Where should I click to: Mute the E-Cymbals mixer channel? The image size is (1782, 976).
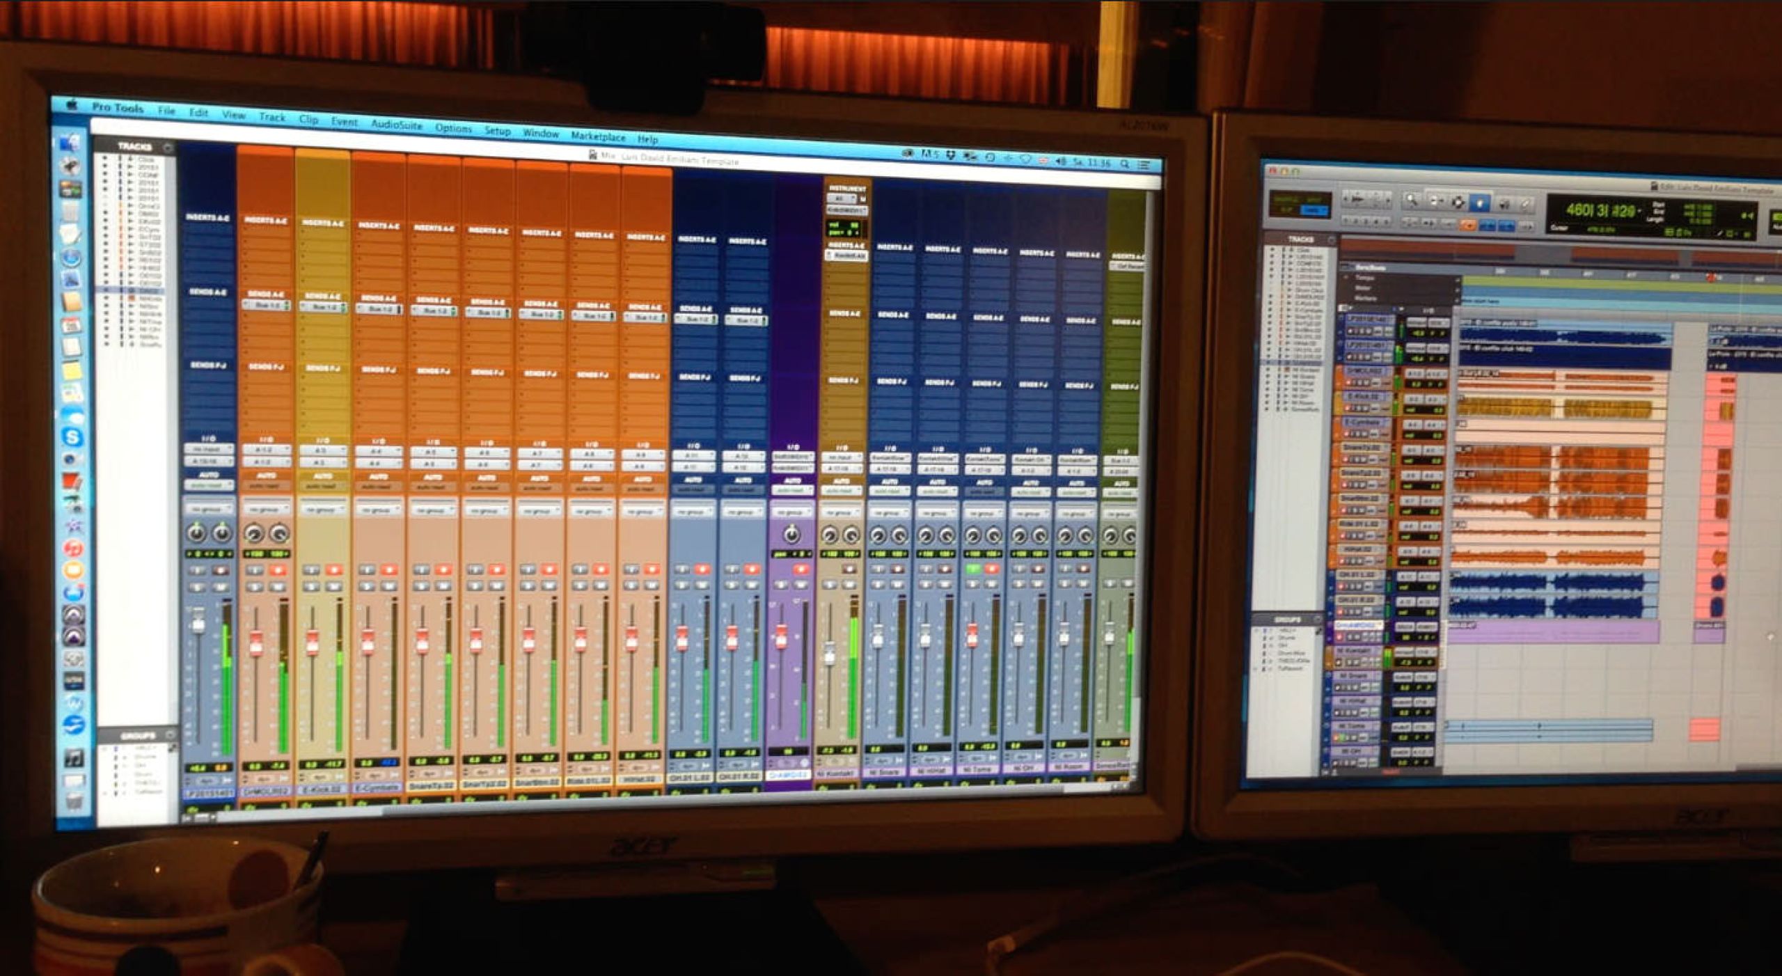(388, 586)
